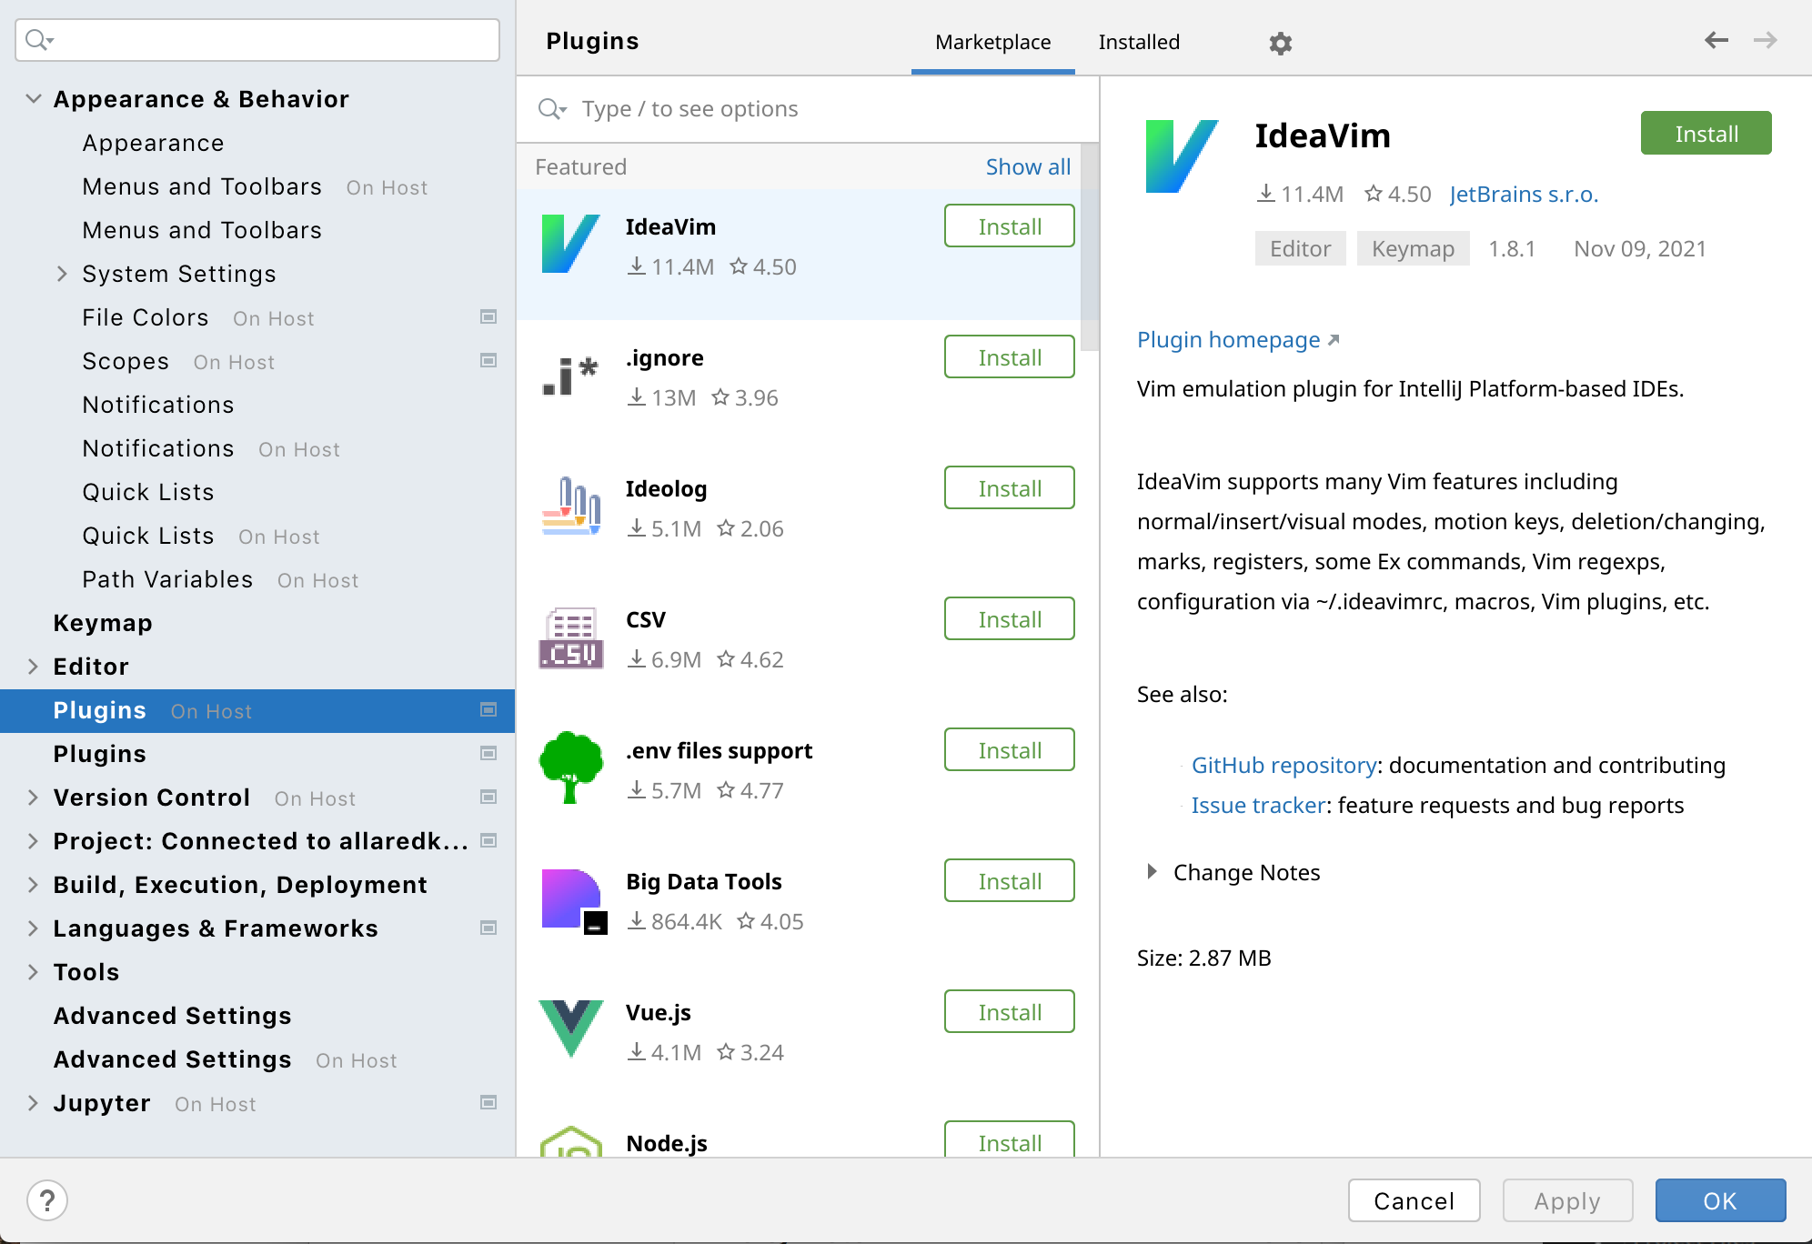Click the IdeaVim plugin icon

coord(570,245)
